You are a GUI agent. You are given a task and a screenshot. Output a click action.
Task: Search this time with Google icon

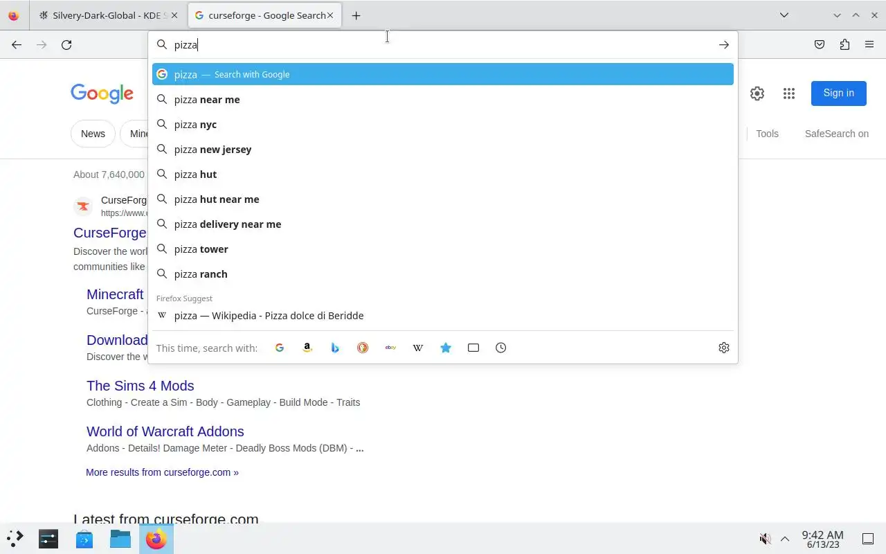coord(280,348)
